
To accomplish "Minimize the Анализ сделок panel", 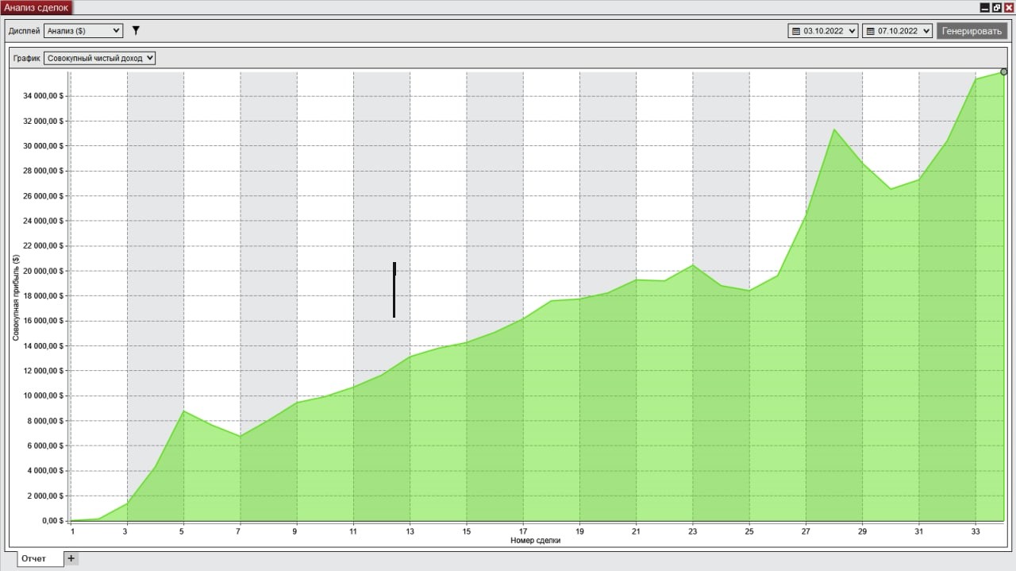I will point(985,7).
